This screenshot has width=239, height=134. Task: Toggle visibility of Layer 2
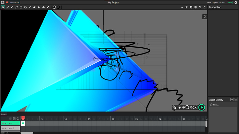pos(3,128)
